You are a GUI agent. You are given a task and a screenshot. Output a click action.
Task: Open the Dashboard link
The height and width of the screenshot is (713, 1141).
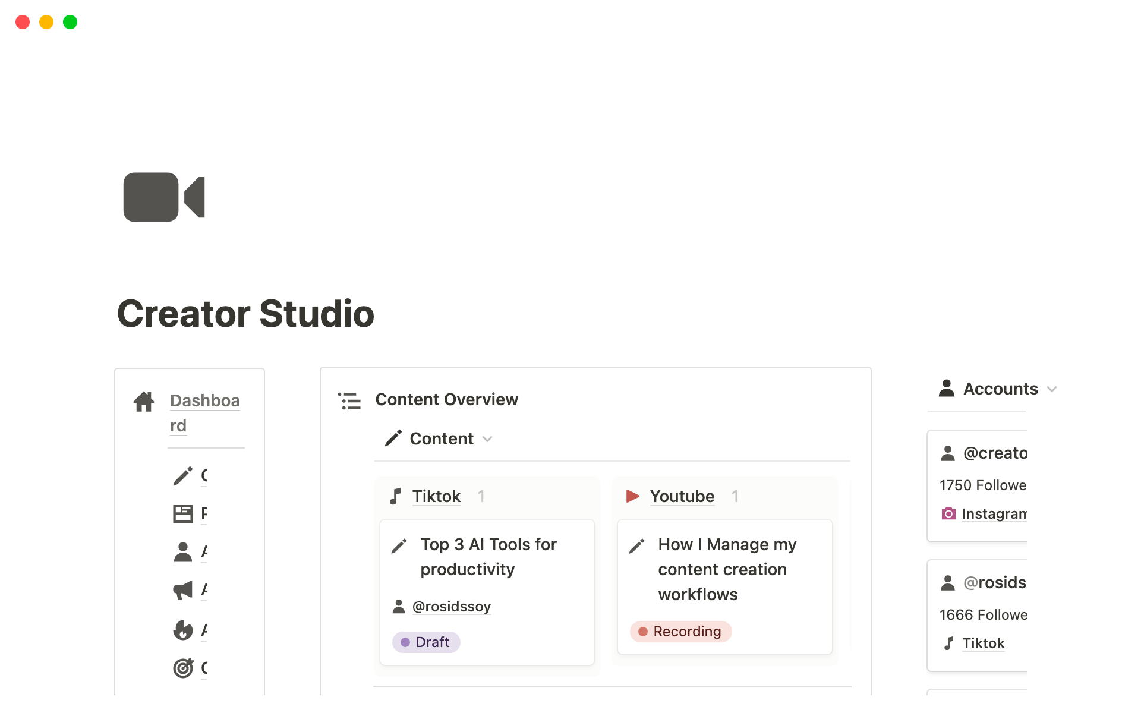(204, 402)
